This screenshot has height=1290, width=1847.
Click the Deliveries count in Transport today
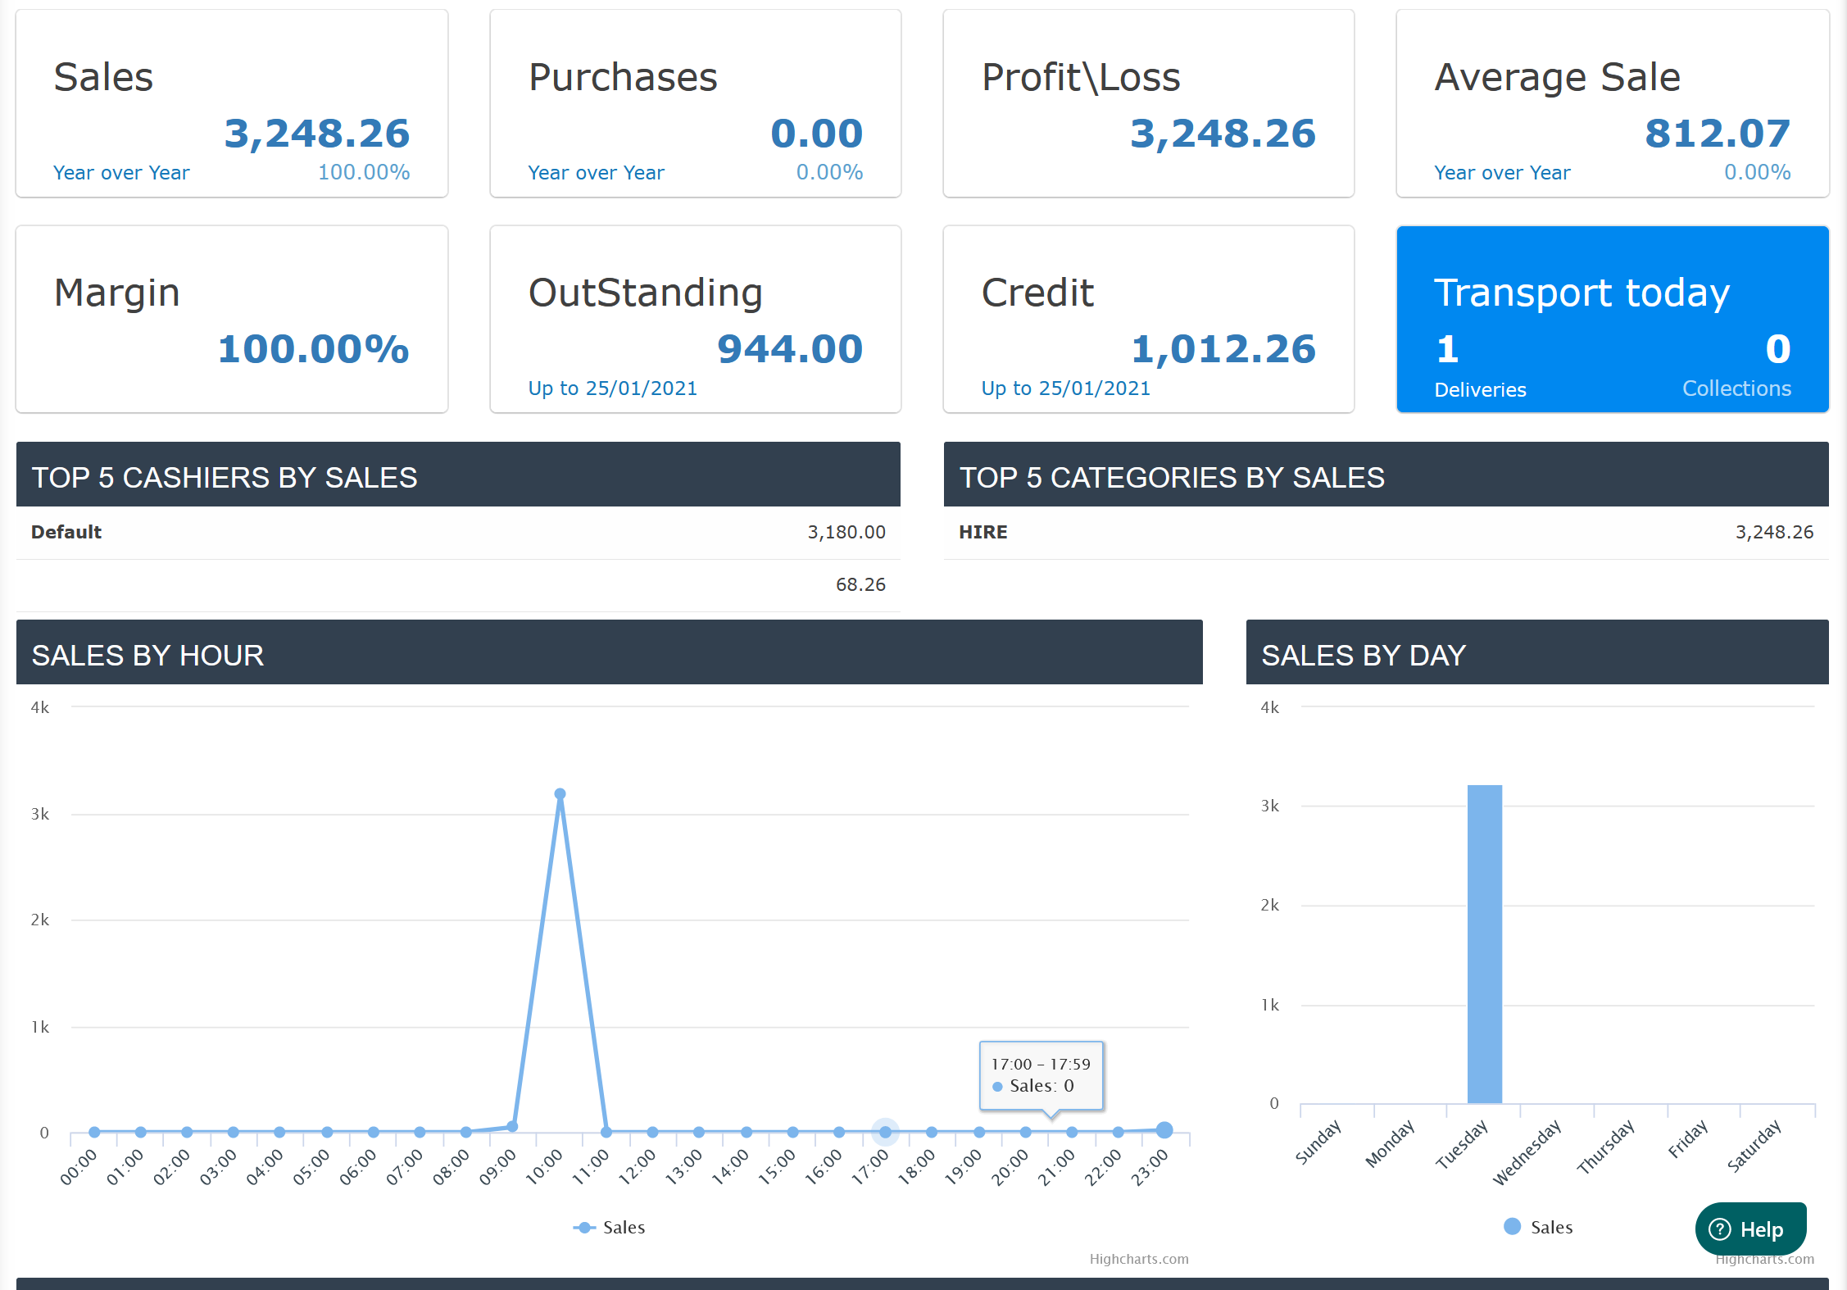(1447, 350)
